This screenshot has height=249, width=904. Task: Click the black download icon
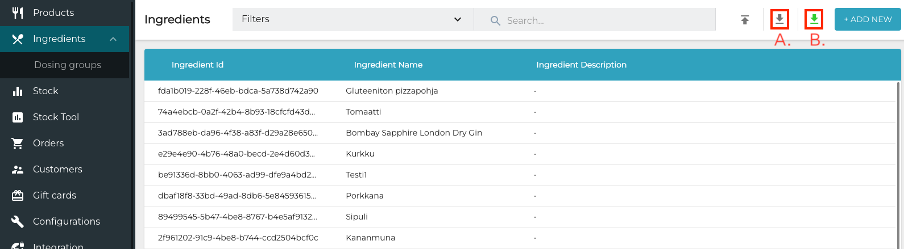point(779,19)
